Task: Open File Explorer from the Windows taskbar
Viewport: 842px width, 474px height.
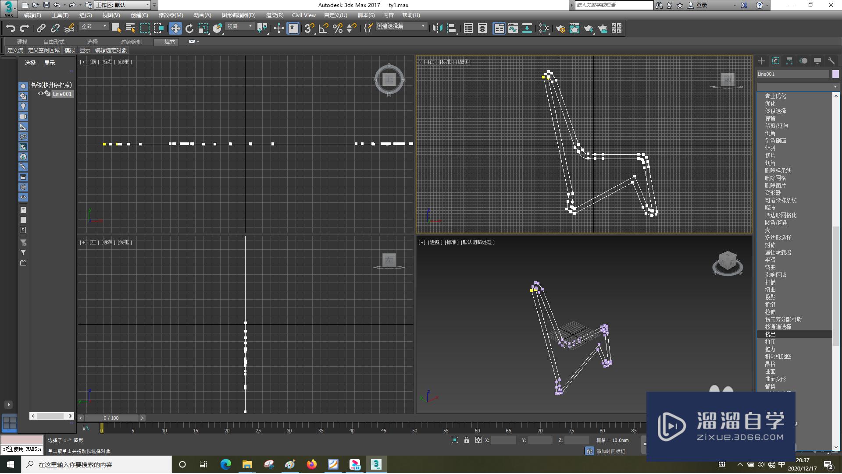Action: pos(247,465)
